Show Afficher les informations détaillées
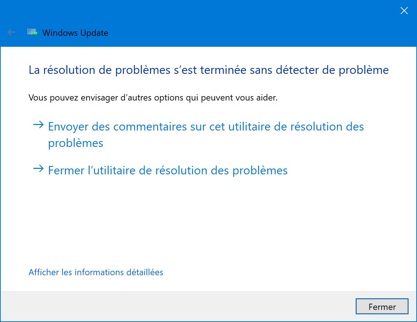This screenshot has width=417, height=322. [x=96, y=272]
